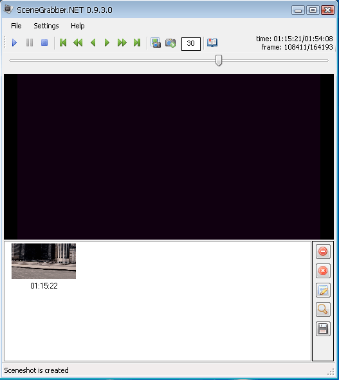Save sceneshots with floppy disk icon

[x=323, y=329]
